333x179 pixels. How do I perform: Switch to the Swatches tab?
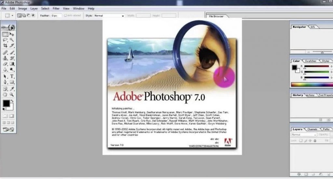click(x=311, y=61)
